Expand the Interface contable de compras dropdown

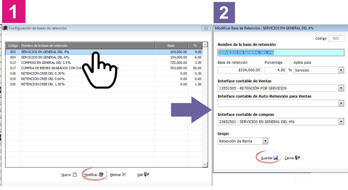pyautogui.click(x=341, y=122)
